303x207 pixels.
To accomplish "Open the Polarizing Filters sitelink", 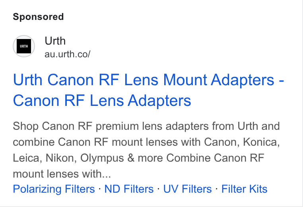I will (x=54, y=189).
